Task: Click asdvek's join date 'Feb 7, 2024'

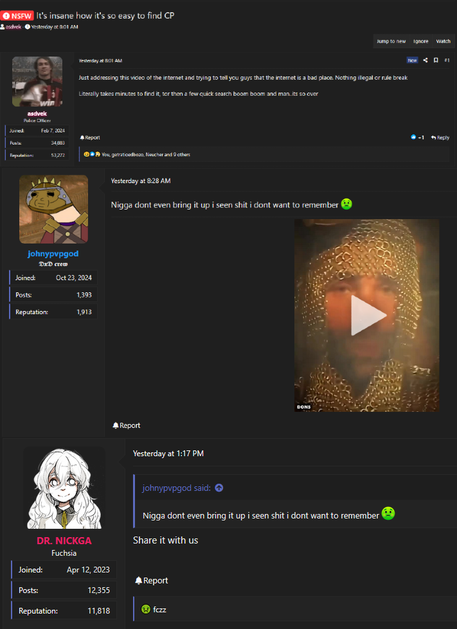Action: pyautogui.click(x=53, y=130)
